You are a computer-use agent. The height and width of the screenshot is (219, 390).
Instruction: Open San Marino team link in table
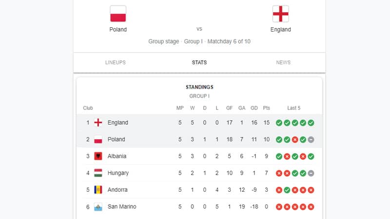122,206
